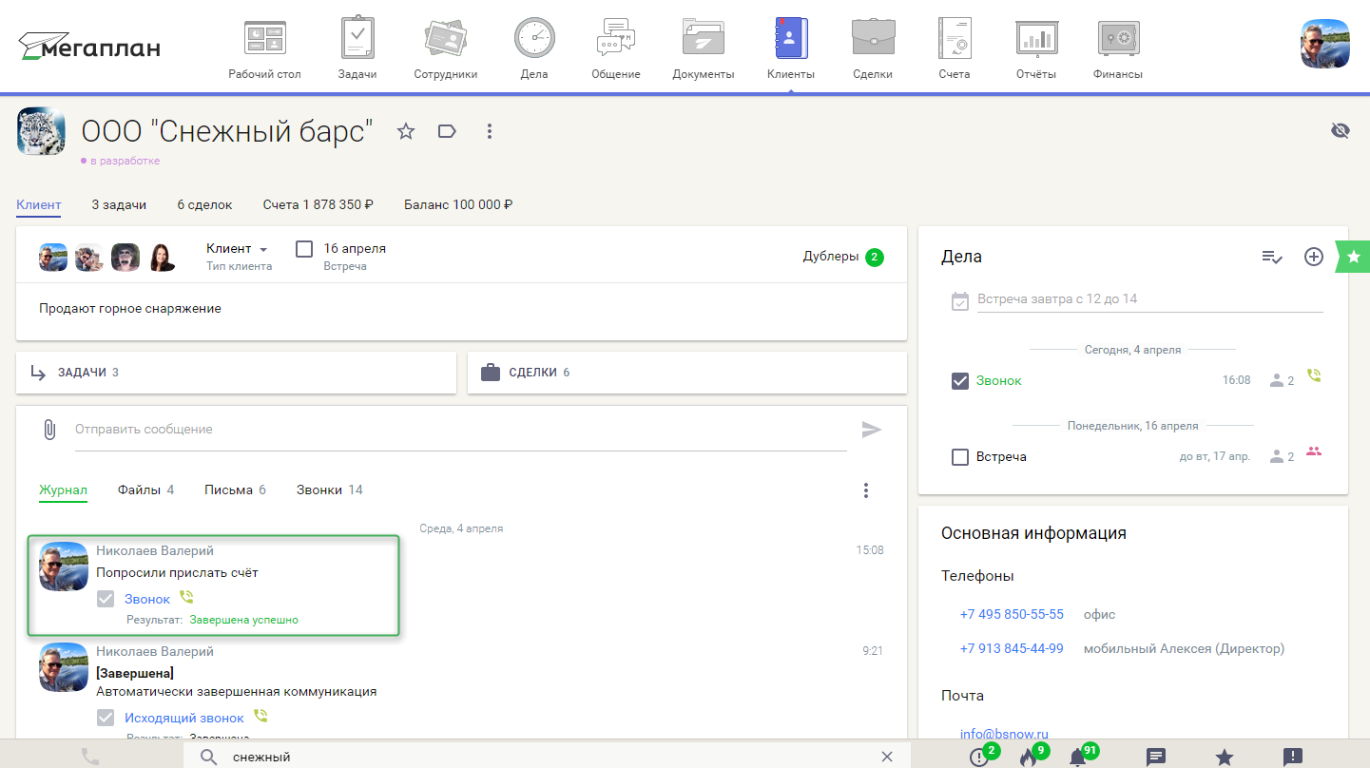Click the Мегаплан logo

tap(89, 45)
